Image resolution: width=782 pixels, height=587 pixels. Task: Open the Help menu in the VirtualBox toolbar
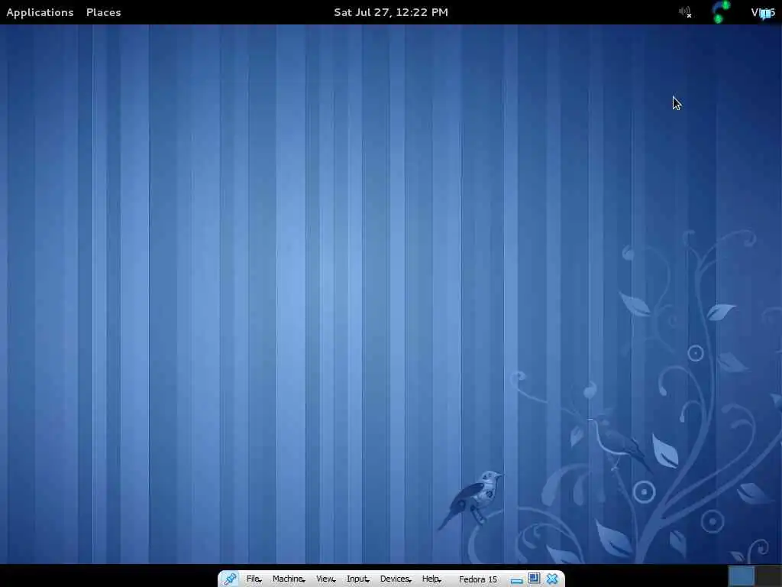[x=431, y=579]
